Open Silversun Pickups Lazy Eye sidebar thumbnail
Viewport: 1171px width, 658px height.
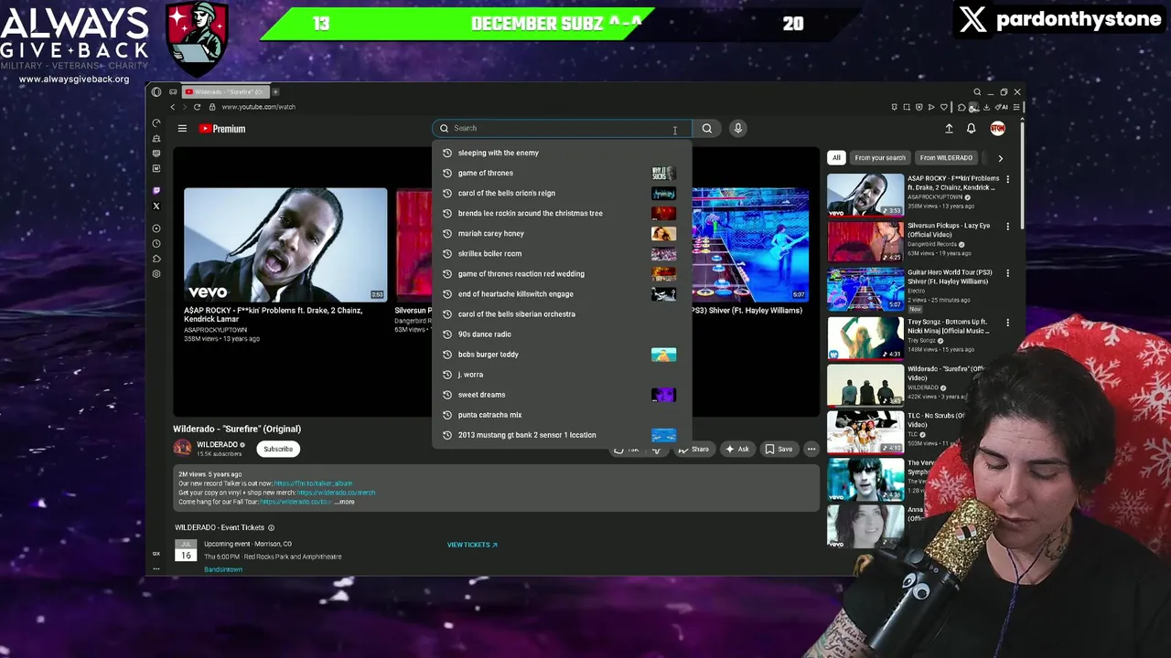(x=865, y=241)
